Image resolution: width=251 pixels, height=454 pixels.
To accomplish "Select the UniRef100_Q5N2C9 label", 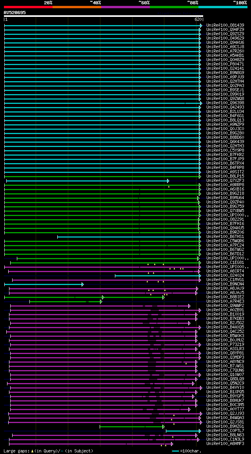I will point(225,383).
